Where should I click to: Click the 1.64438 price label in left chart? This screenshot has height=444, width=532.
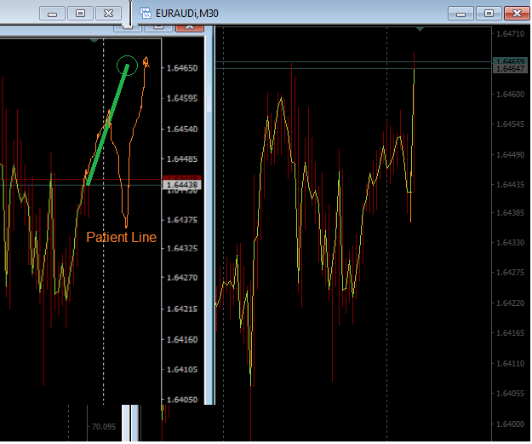pos(182,185)
